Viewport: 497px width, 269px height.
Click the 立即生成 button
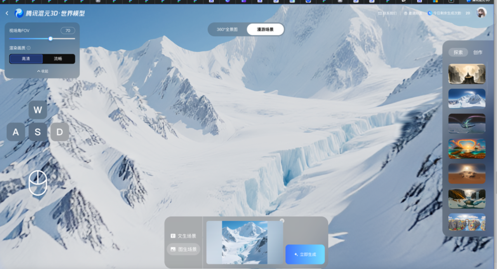click(x=305, y=254)
